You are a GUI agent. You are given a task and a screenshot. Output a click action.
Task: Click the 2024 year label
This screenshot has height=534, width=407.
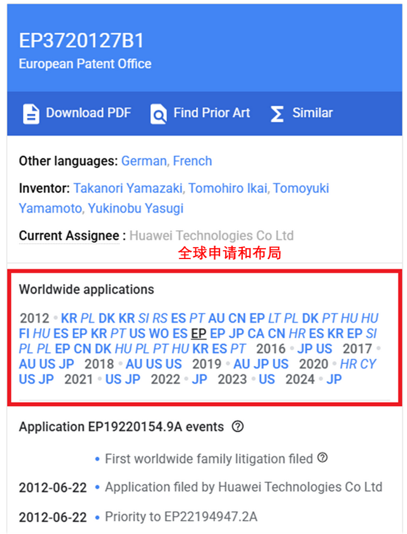[300, 379]
